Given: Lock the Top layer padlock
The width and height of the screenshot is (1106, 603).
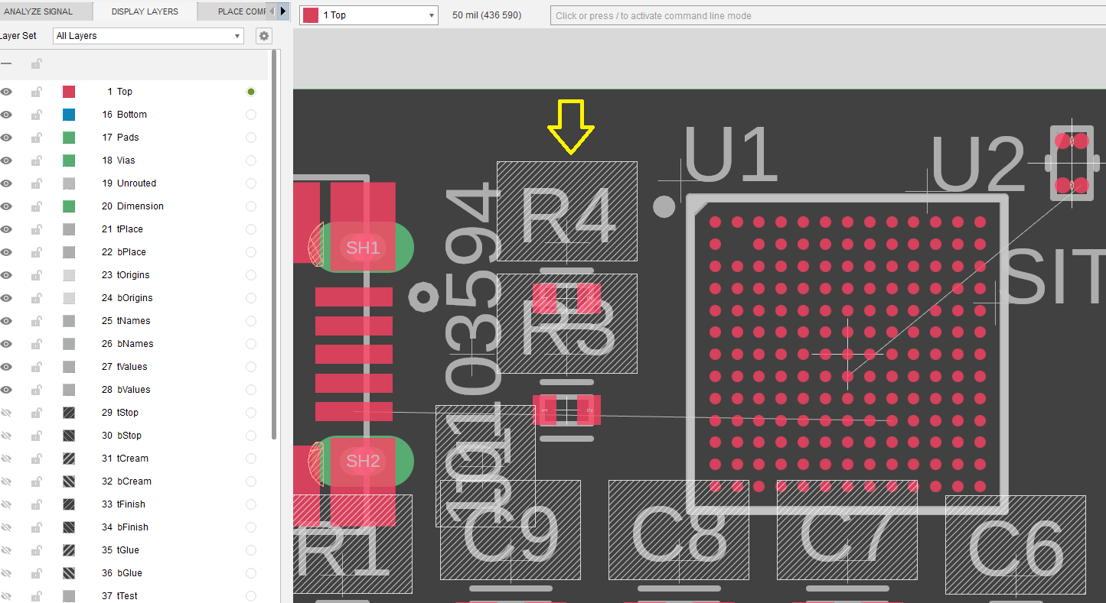Looking at the screenshot, I should (35, 91).
